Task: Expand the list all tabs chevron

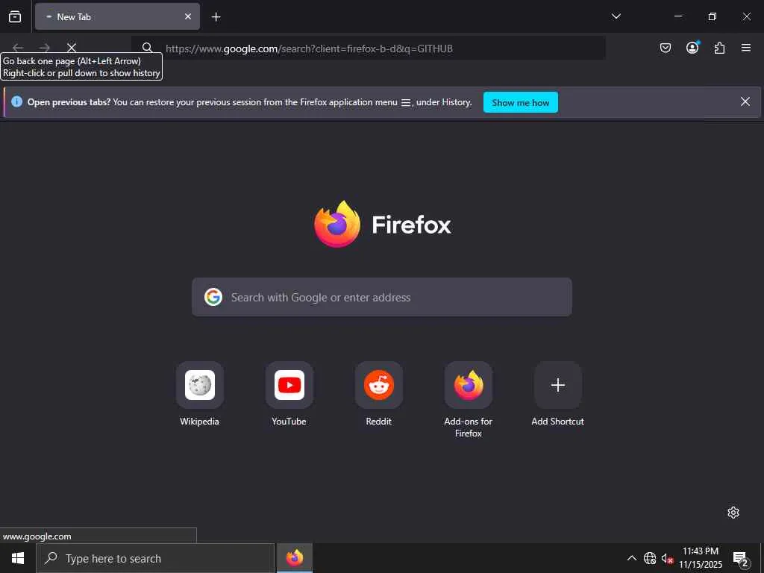Action: pyautogui.click(x=616, y=16)
